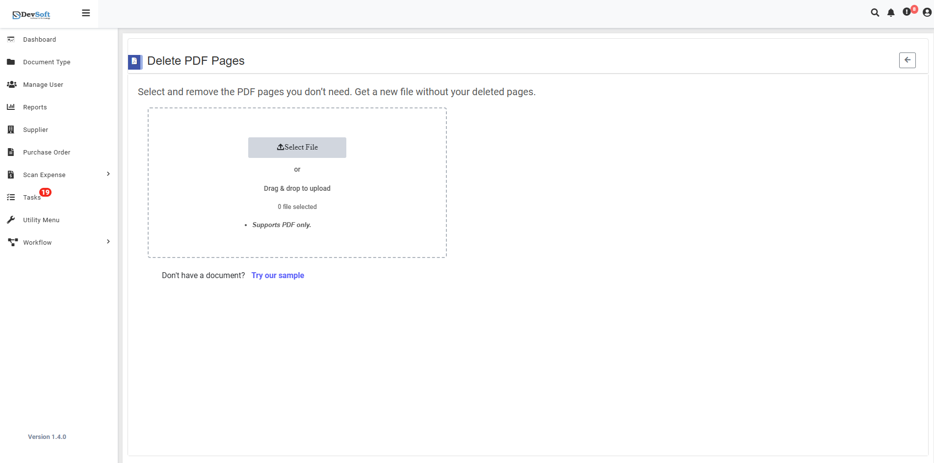Click the Reports bar-chart icon
934x463 pixels.
tap(11, 107)
